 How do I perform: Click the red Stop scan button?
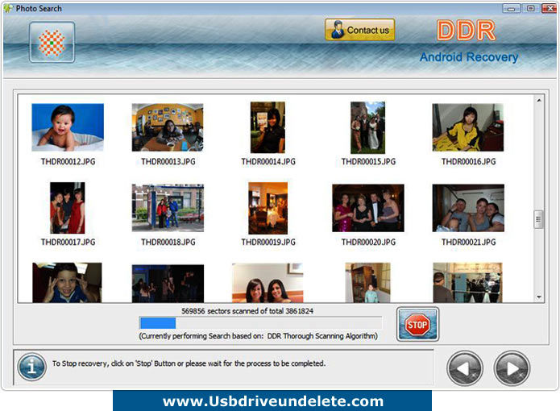click(417, 325)
